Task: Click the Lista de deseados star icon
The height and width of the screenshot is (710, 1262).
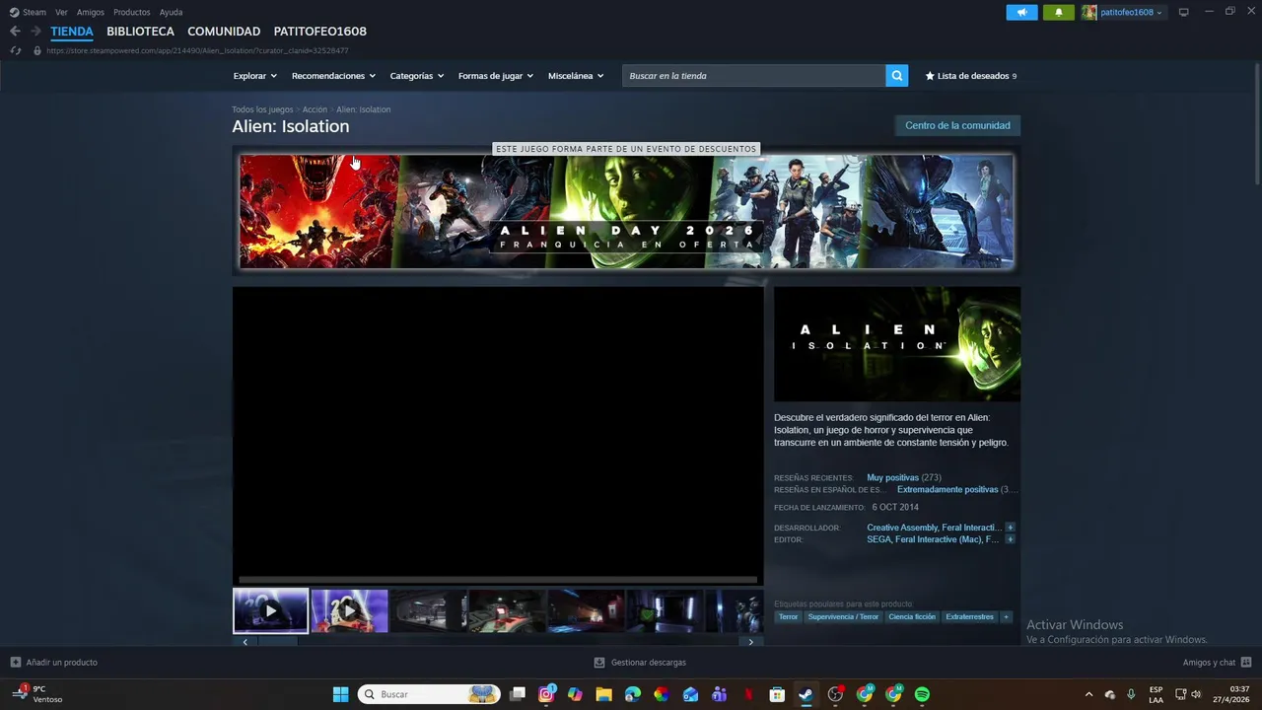Action: (x=930, y=76)
